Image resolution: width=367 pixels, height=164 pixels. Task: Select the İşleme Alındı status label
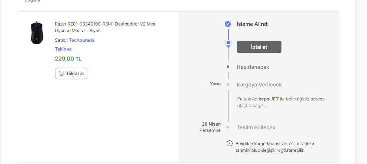click(x=252, y=24)
